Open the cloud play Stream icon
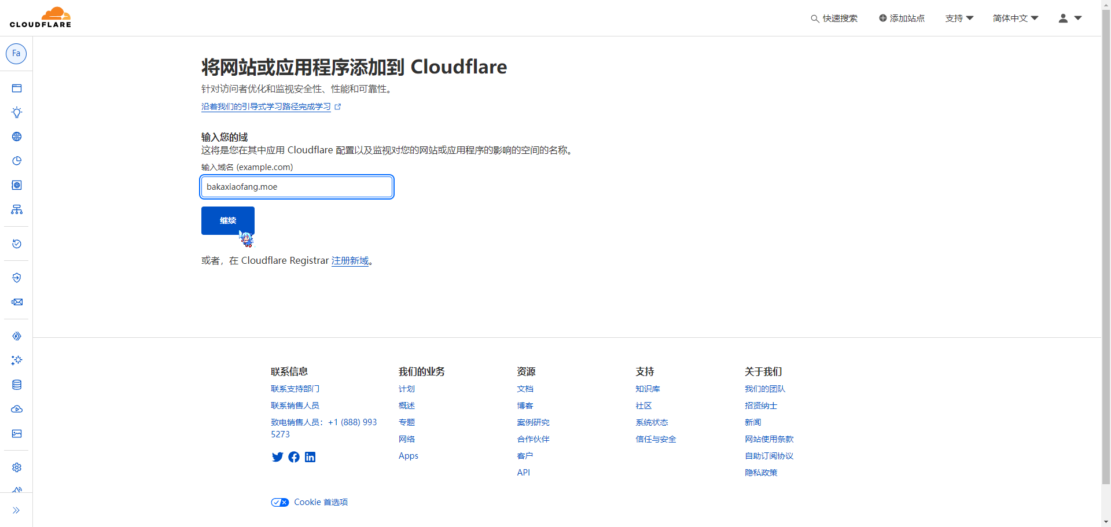This screenshot has height=527, width=1111. point(17,409)
